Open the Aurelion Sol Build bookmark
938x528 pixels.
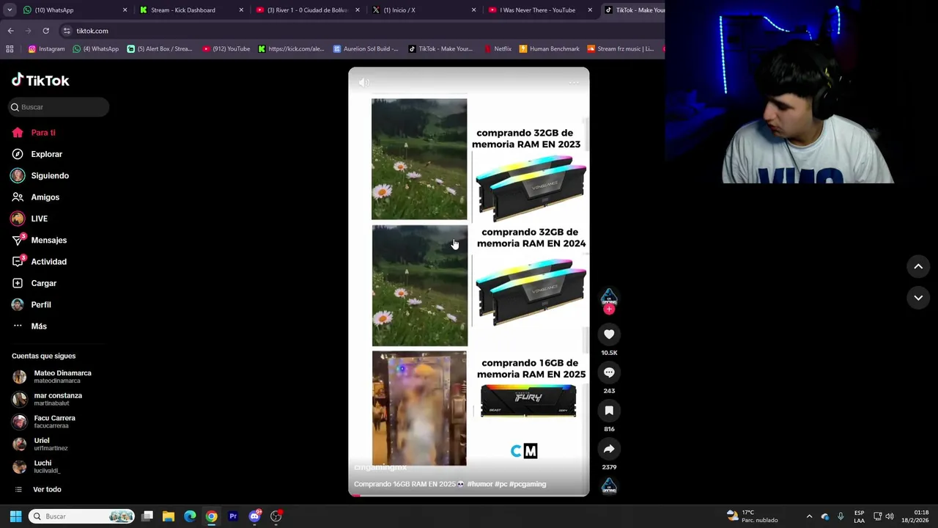point(366,49)
